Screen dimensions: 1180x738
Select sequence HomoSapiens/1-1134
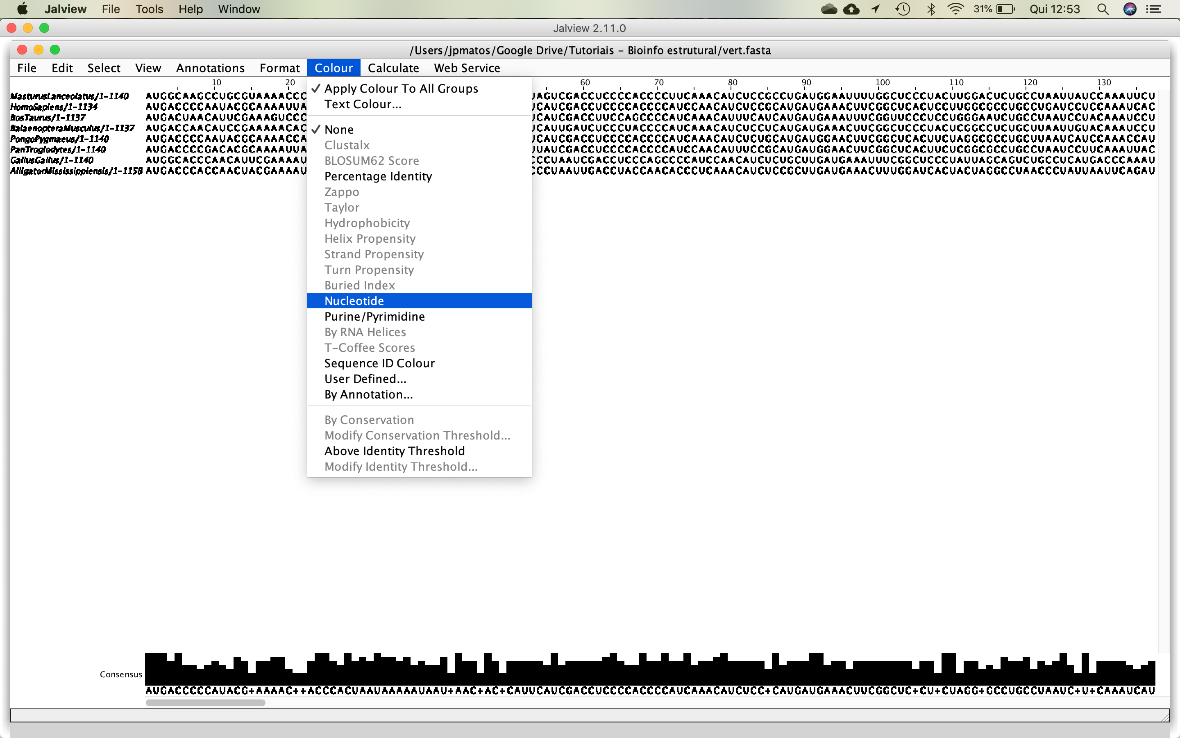(54, 107)
